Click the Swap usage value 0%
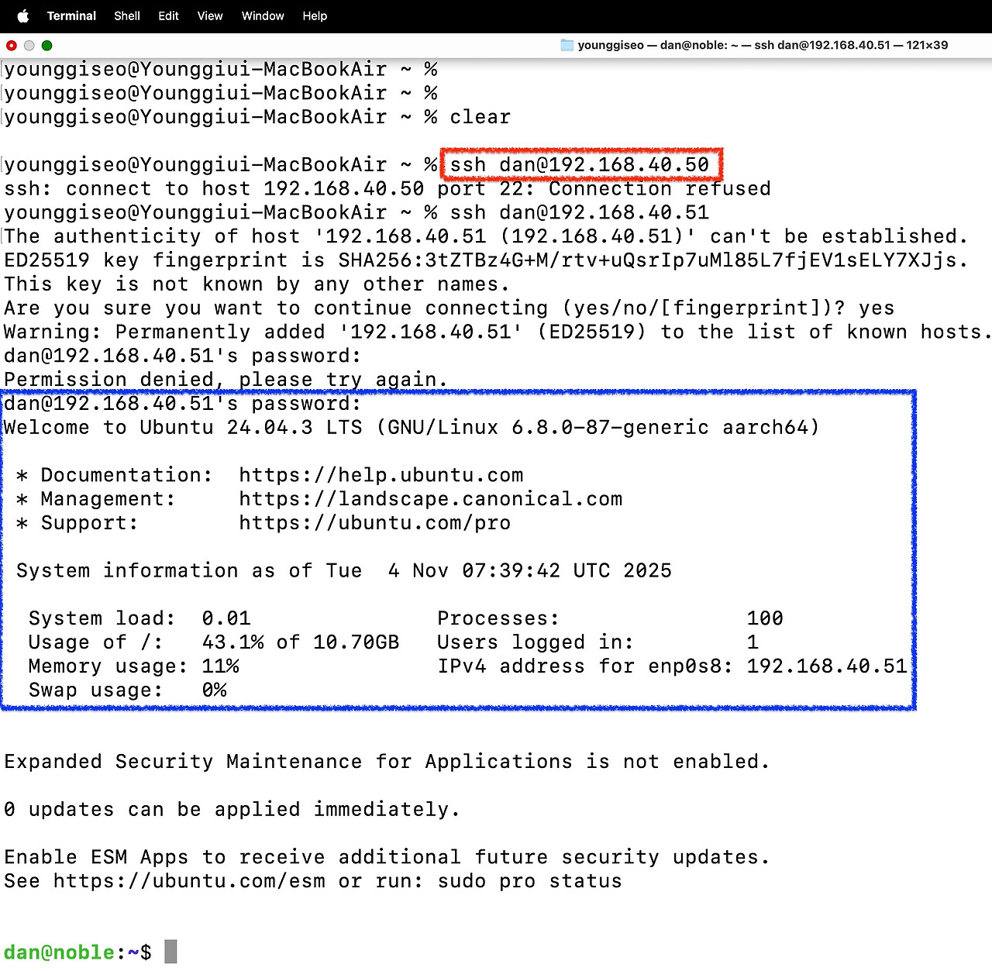This screenshot has width=992, height=971. (x=214, y=690)
